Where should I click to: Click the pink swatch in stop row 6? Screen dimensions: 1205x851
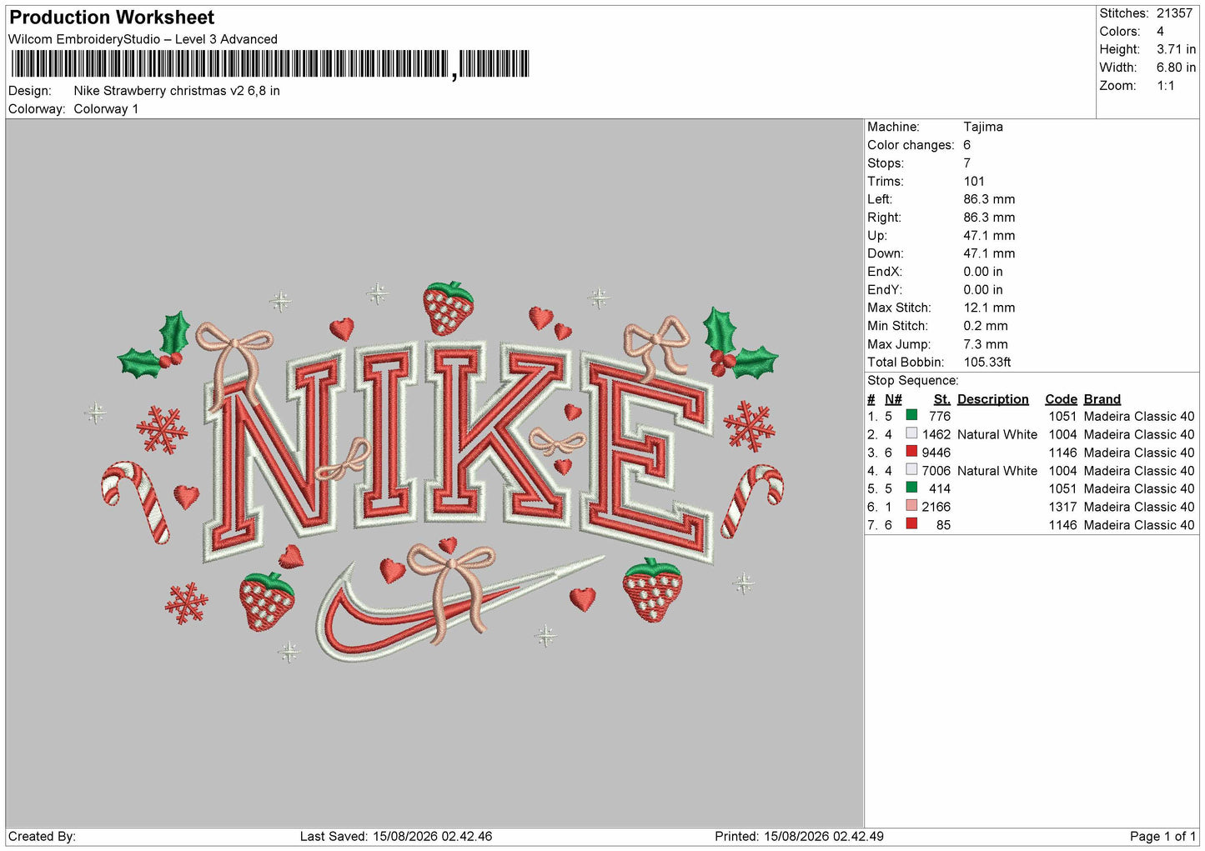pyautogui.click(x=911, y=506)
